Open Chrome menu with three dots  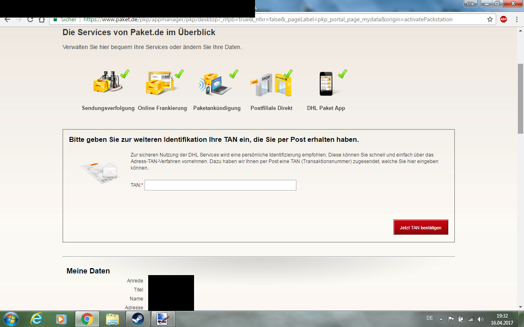pos(517,19)
